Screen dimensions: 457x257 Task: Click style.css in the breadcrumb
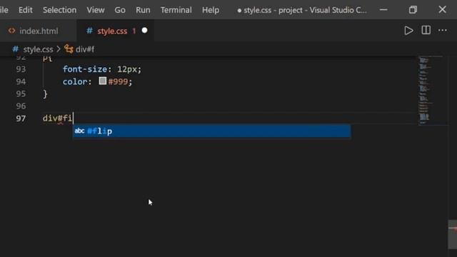tap(38, 49)
